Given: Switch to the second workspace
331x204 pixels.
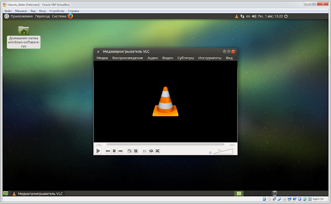Looking at the screenshot, I should (248, 193).
